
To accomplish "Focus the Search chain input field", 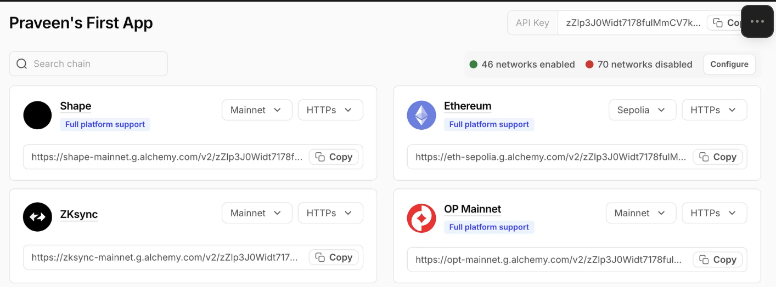I will pyautogui.click(x=96, y=64).
